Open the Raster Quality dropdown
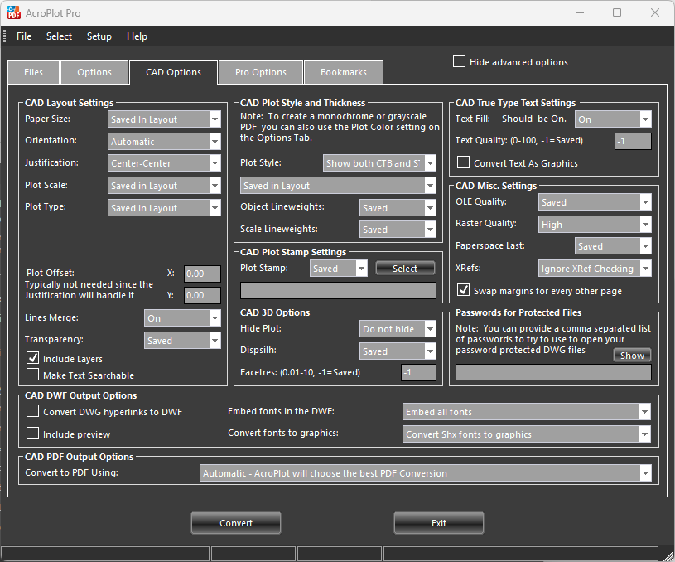The width and height of the screenshot is (675, 562). click(595, 224)
